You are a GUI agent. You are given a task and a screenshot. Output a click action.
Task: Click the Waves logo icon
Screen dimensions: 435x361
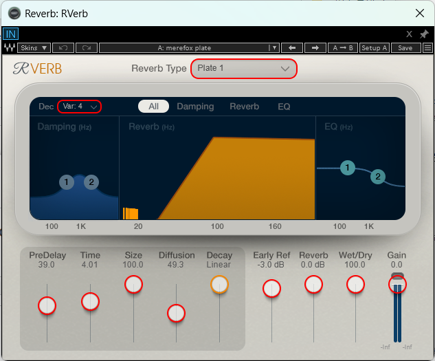(10, 47)
